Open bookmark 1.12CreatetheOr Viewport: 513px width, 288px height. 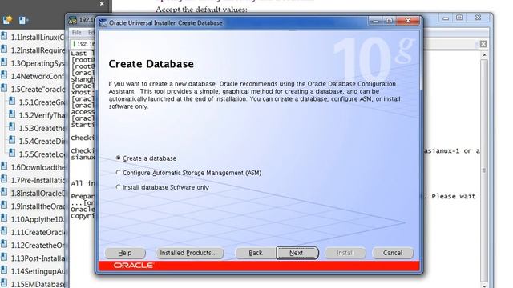click(38, 246)
